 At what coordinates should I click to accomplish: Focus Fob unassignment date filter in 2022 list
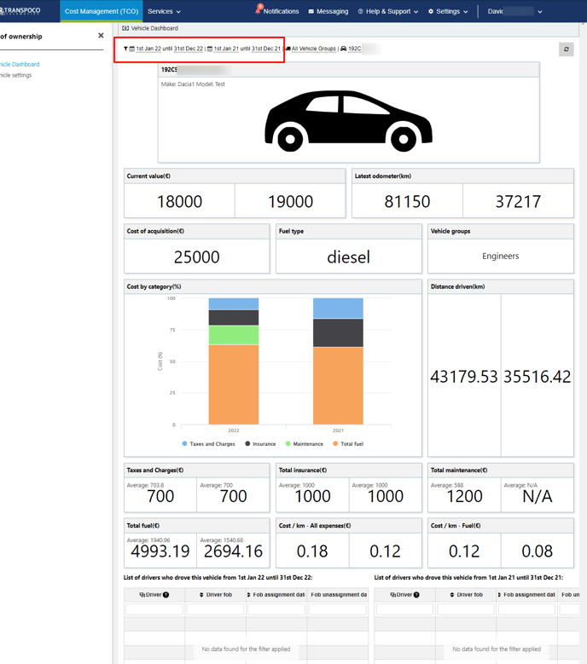(337, 609)
